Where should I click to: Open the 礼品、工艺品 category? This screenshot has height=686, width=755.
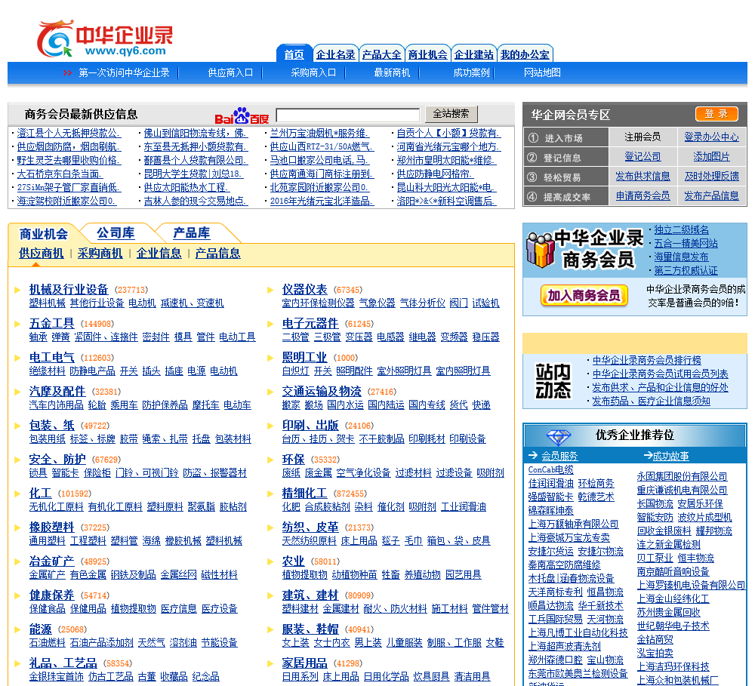[x=63, y=663]
